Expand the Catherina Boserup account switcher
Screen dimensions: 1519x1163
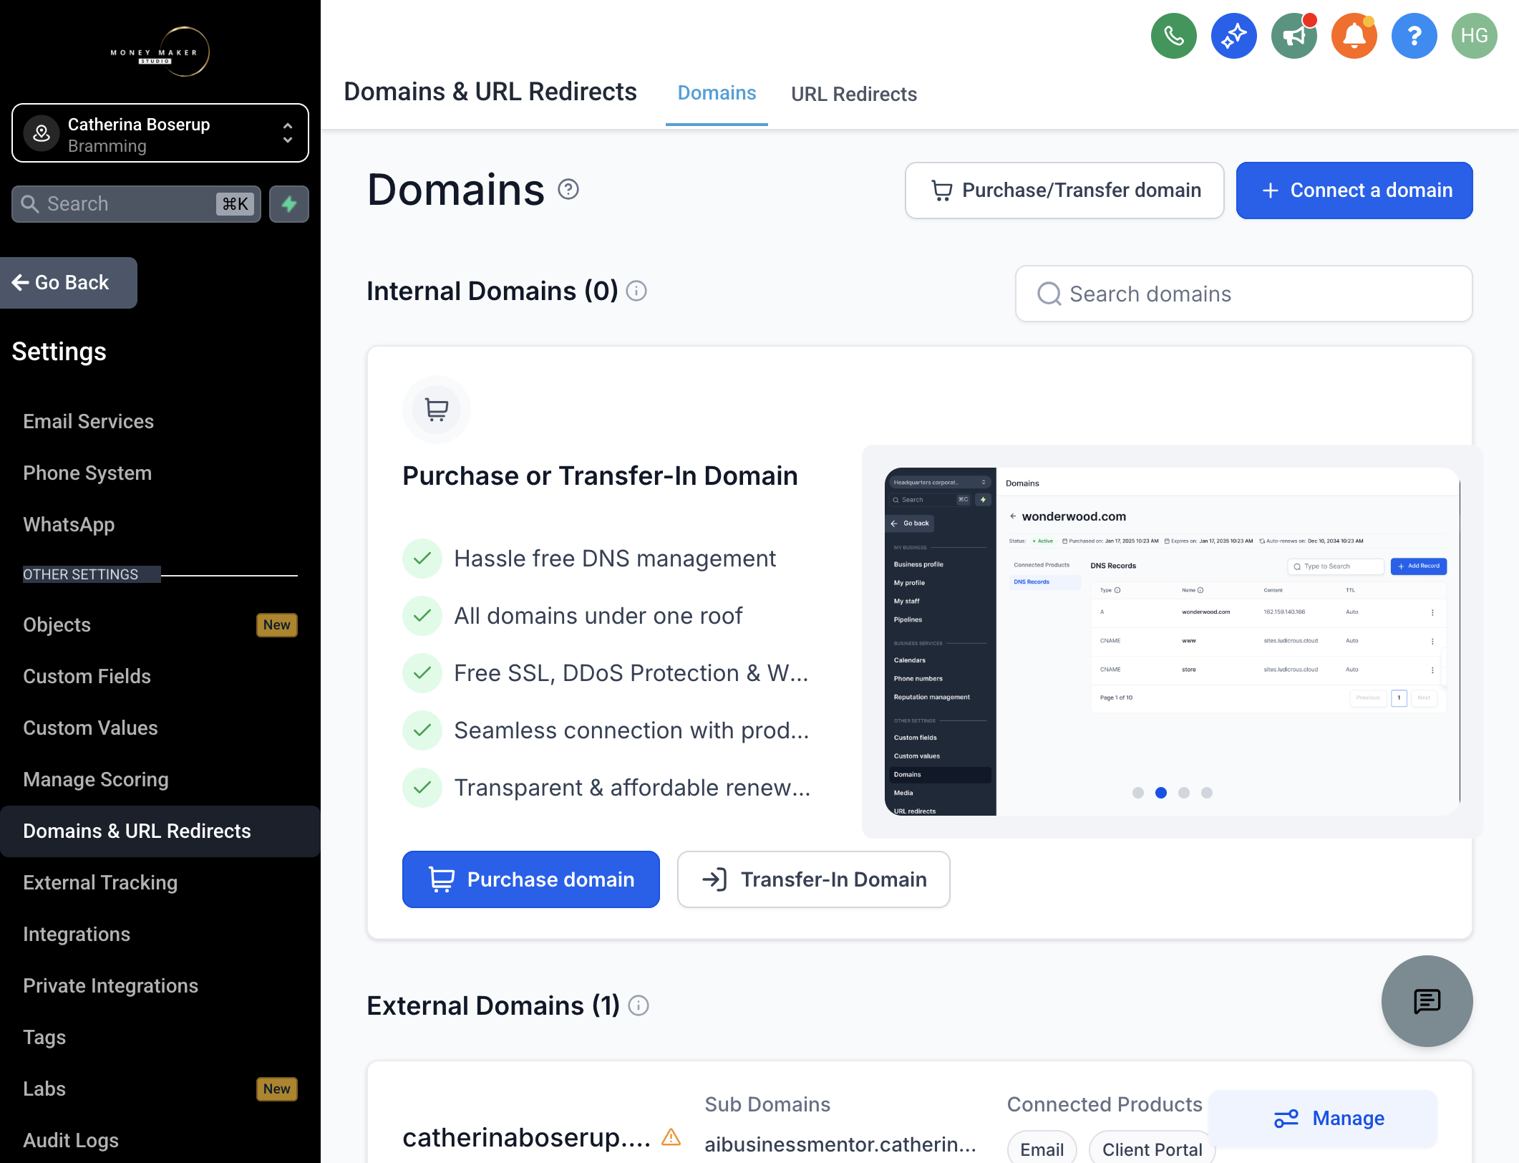[x=160, y=133]
